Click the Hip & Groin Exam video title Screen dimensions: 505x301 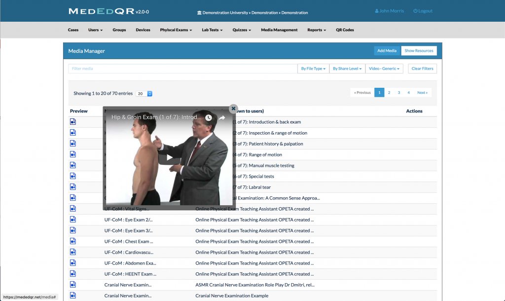point(156,117)
